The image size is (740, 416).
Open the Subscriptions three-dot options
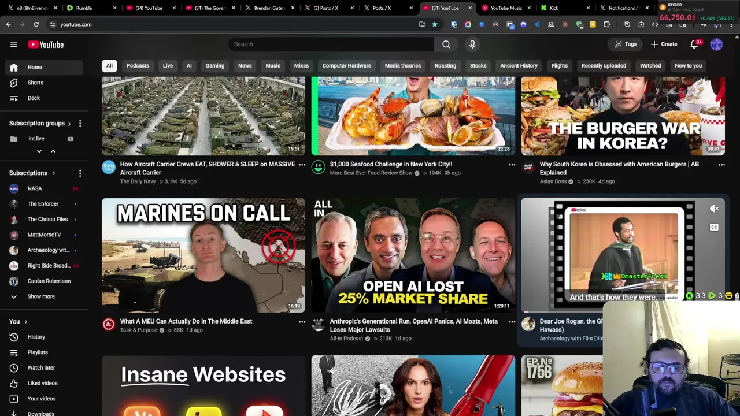(80, 173)
